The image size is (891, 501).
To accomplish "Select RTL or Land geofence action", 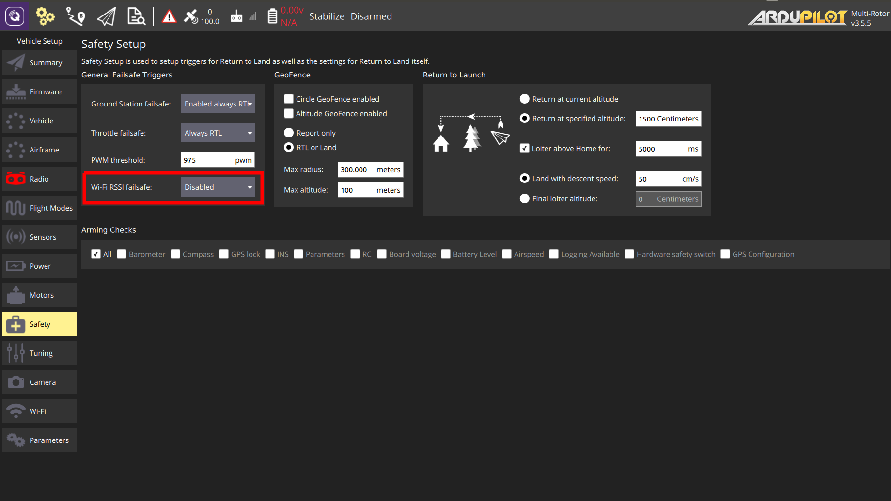I will pos(289,147).
